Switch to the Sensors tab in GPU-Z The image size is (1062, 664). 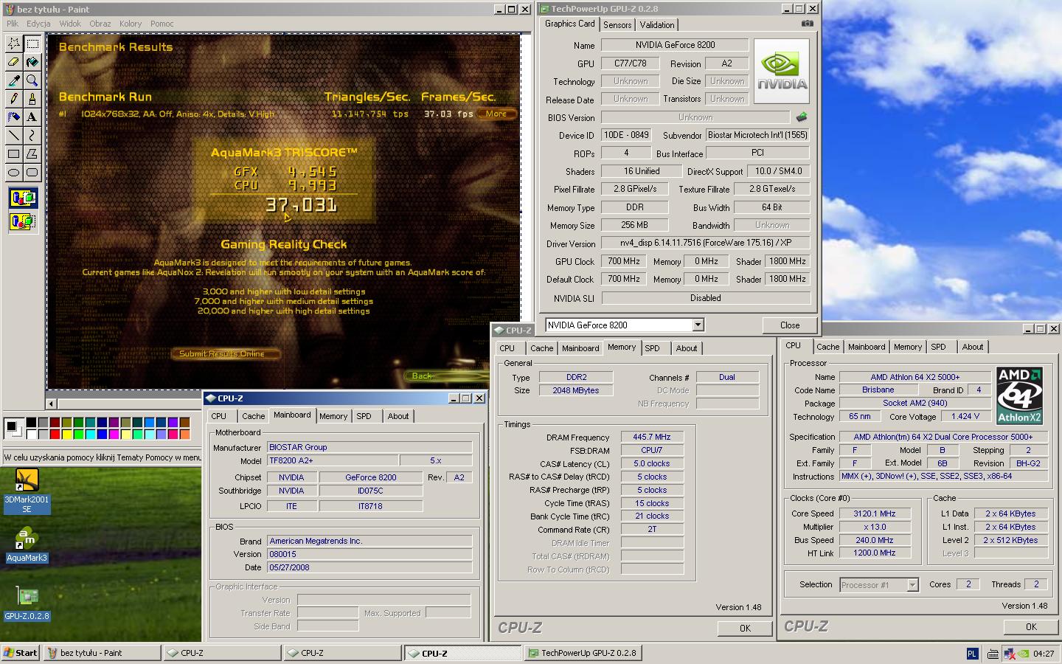click(x=617, y=25)
